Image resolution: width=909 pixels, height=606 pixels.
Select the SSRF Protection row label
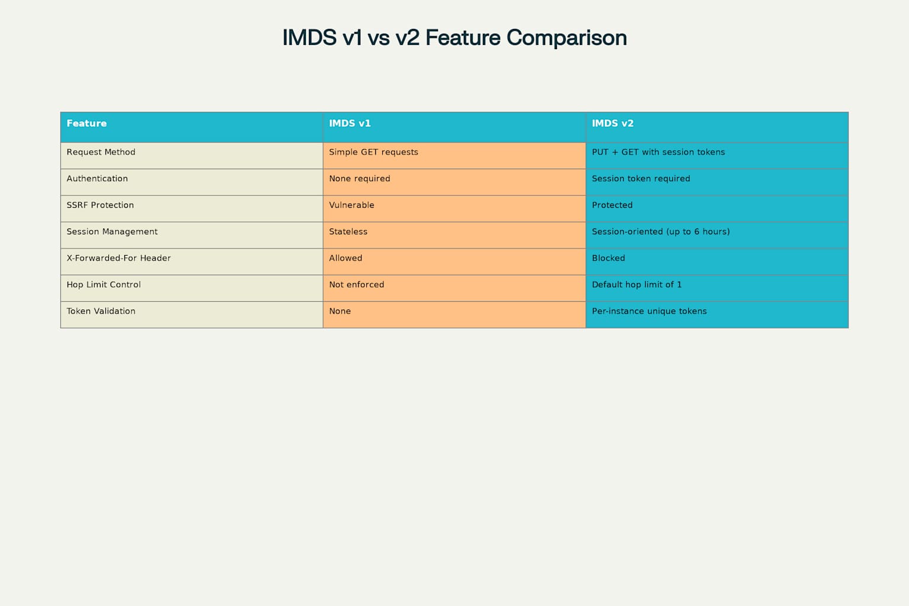point(192,209)
